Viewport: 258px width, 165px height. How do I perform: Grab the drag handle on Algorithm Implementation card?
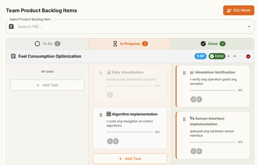click(101, 115)
